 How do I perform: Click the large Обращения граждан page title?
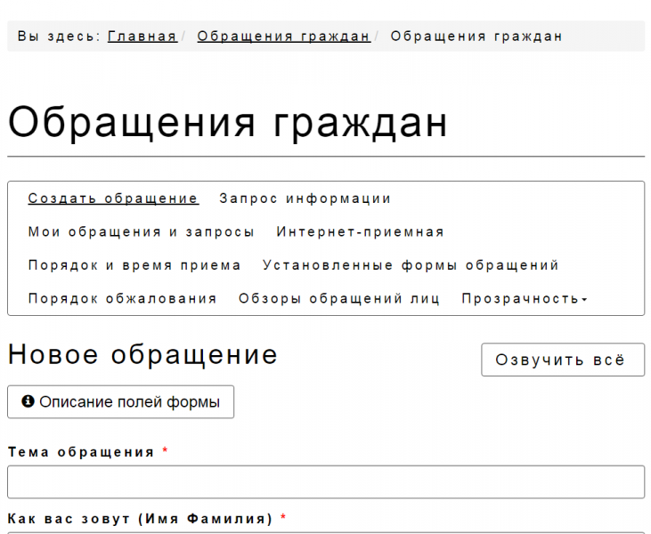click(x=228, y=123)
